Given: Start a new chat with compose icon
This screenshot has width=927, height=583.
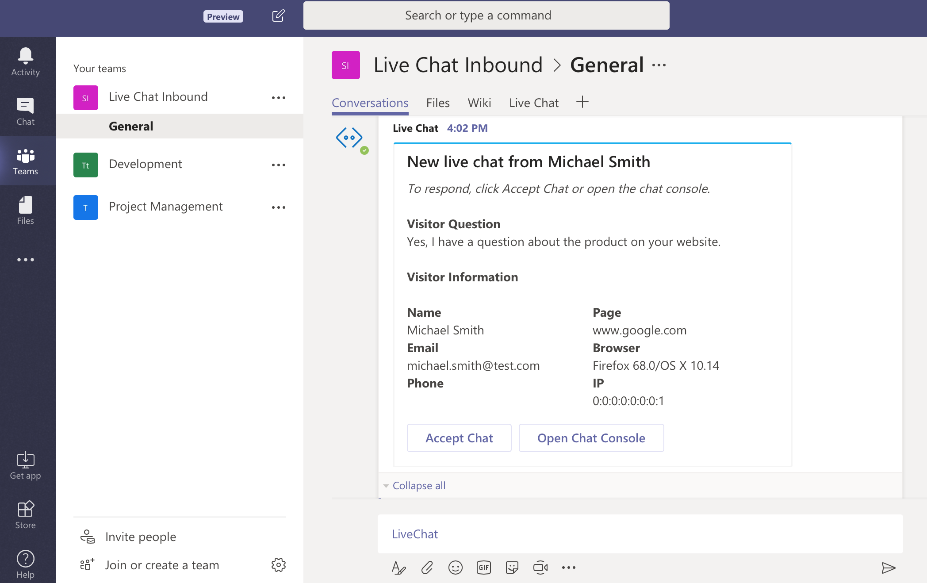Looking at the screenshot, I should [278, 15].
